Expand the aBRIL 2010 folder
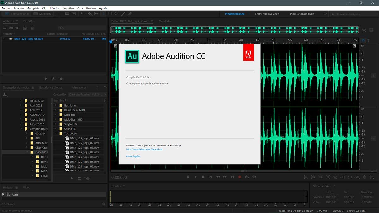The height and width of the screenshot is (213, 379). pos(21,101)
